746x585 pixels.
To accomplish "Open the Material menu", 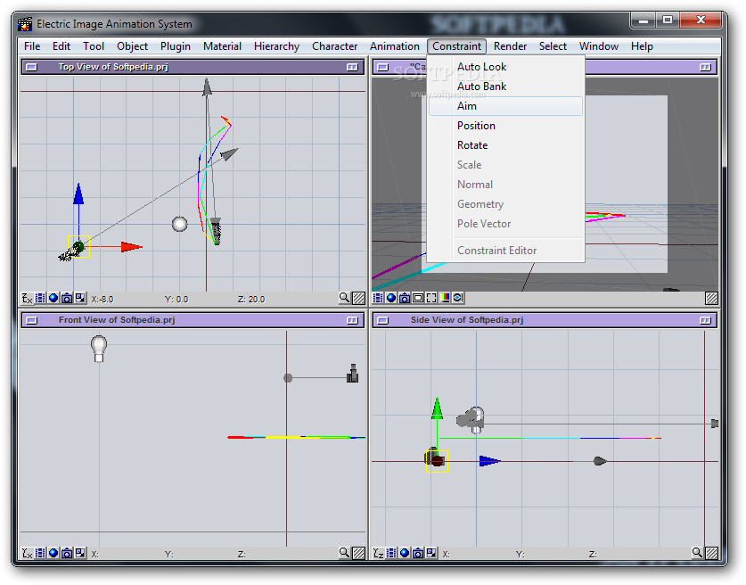I will click(x=222, y=46).
